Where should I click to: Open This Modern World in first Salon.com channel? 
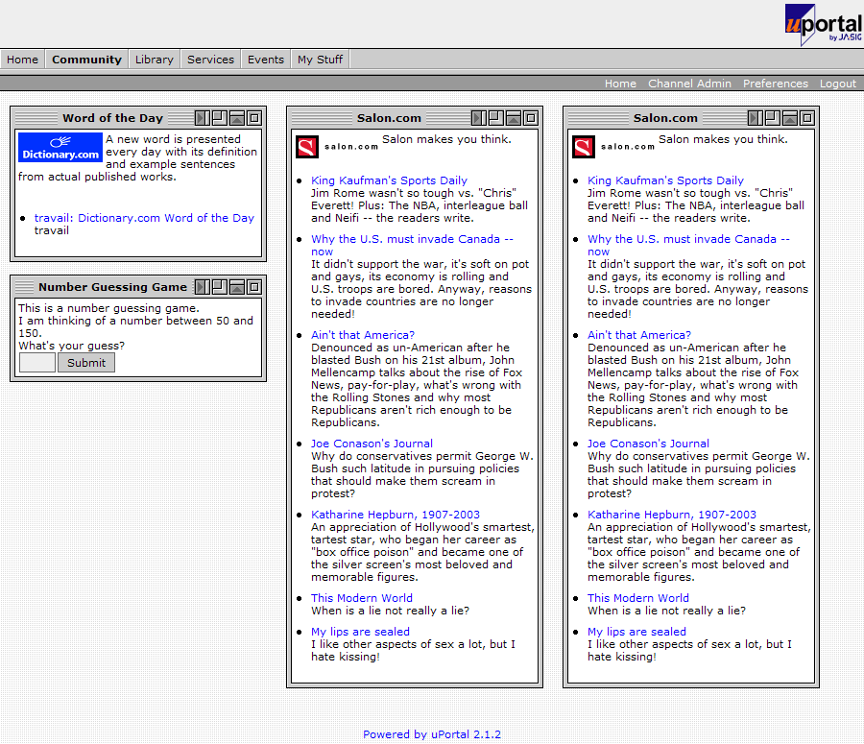point(362,598)
